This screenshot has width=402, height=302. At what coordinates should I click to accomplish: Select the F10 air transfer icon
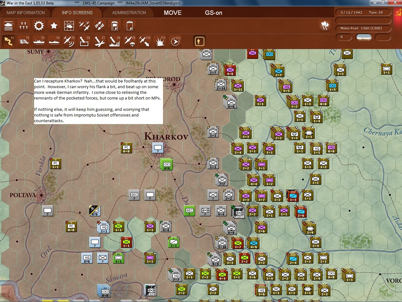(x=145, y=41)
